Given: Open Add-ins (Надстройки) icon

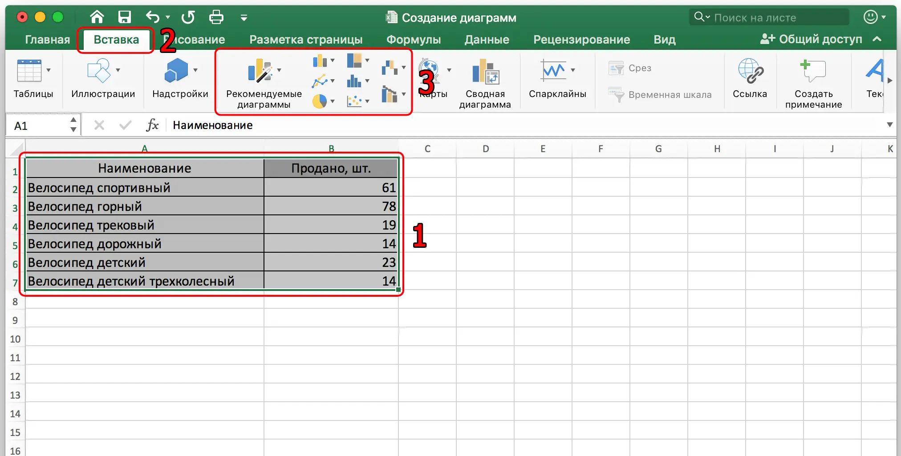Looking at the screenshot, I should tap(176, 70).
